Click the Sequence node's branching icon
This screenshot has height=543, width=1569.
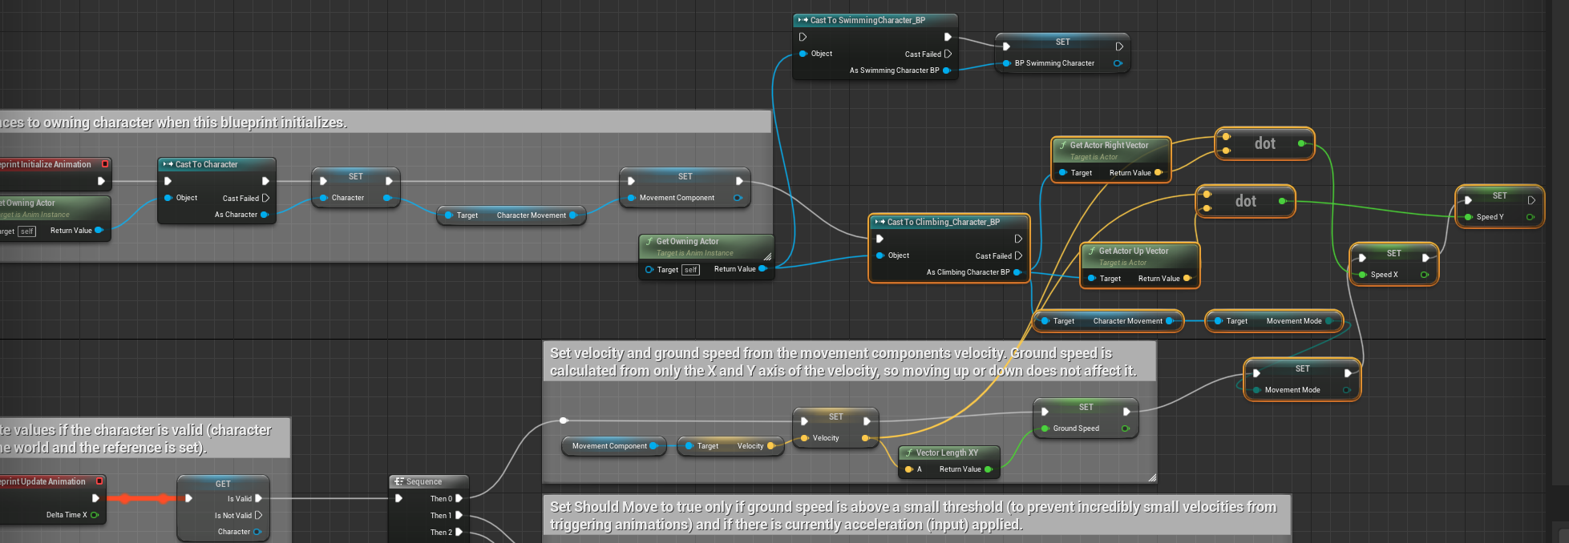[398, 482]
